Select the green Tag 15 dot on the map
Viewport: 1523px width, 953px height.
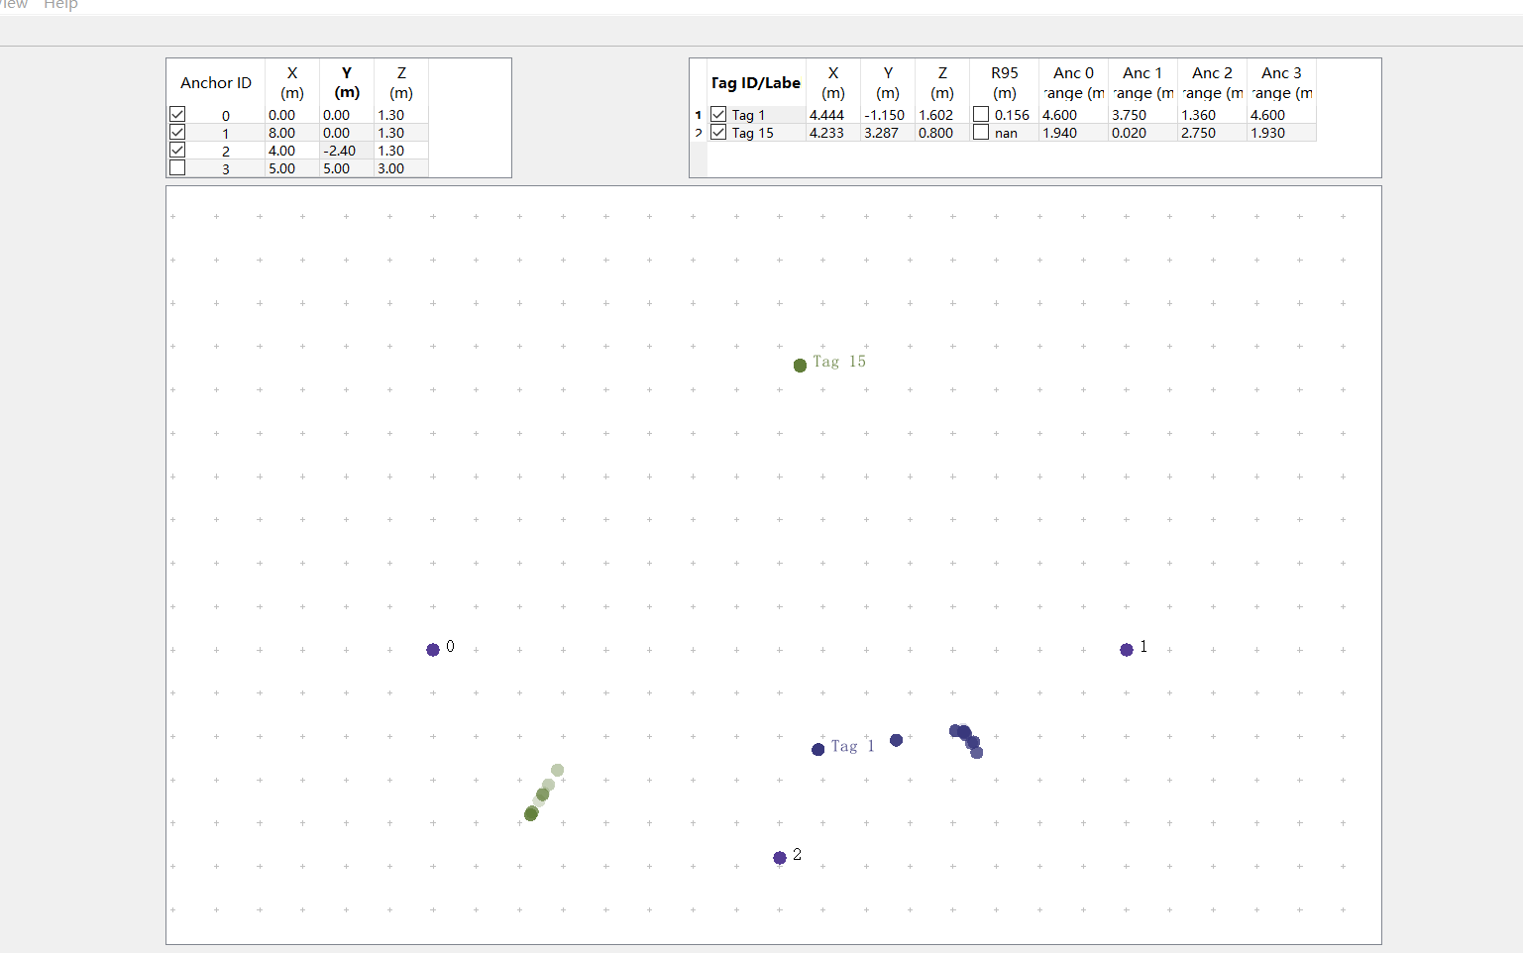[801, 366]
